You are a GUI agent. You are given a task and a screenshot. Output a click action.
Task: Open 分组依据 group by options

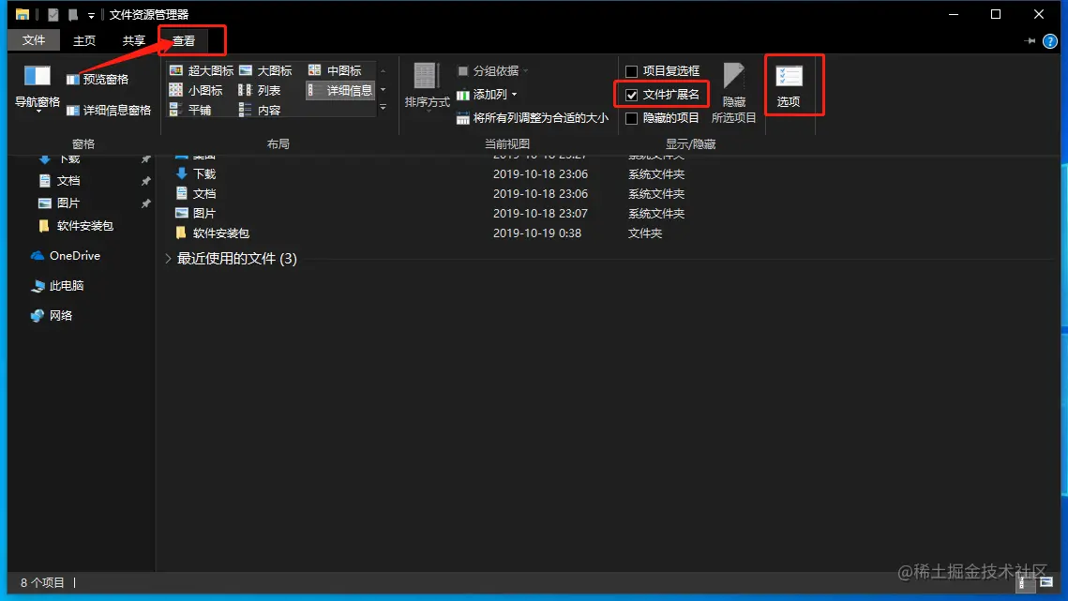click(x=493, y=71)
